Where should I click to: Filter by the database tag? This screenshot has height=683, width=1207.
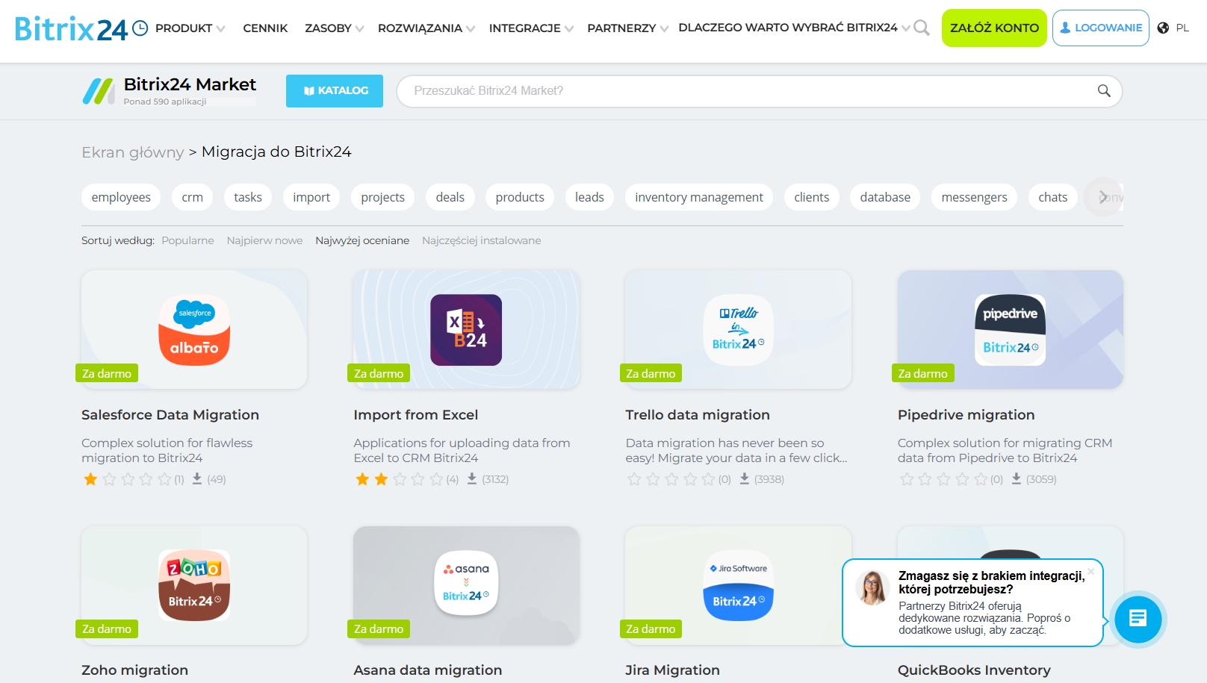pos(885,197)
